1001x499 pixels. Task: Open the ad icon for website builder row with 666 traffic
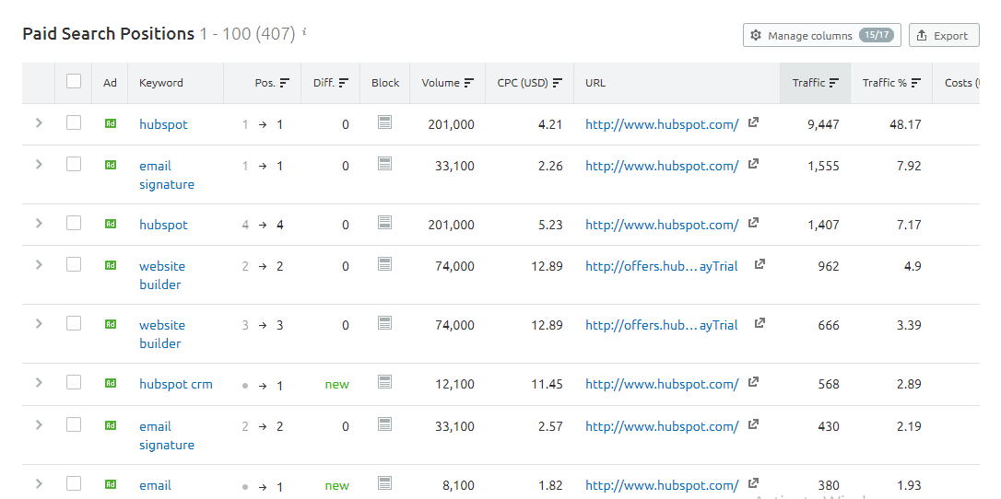tap(111, 324)
